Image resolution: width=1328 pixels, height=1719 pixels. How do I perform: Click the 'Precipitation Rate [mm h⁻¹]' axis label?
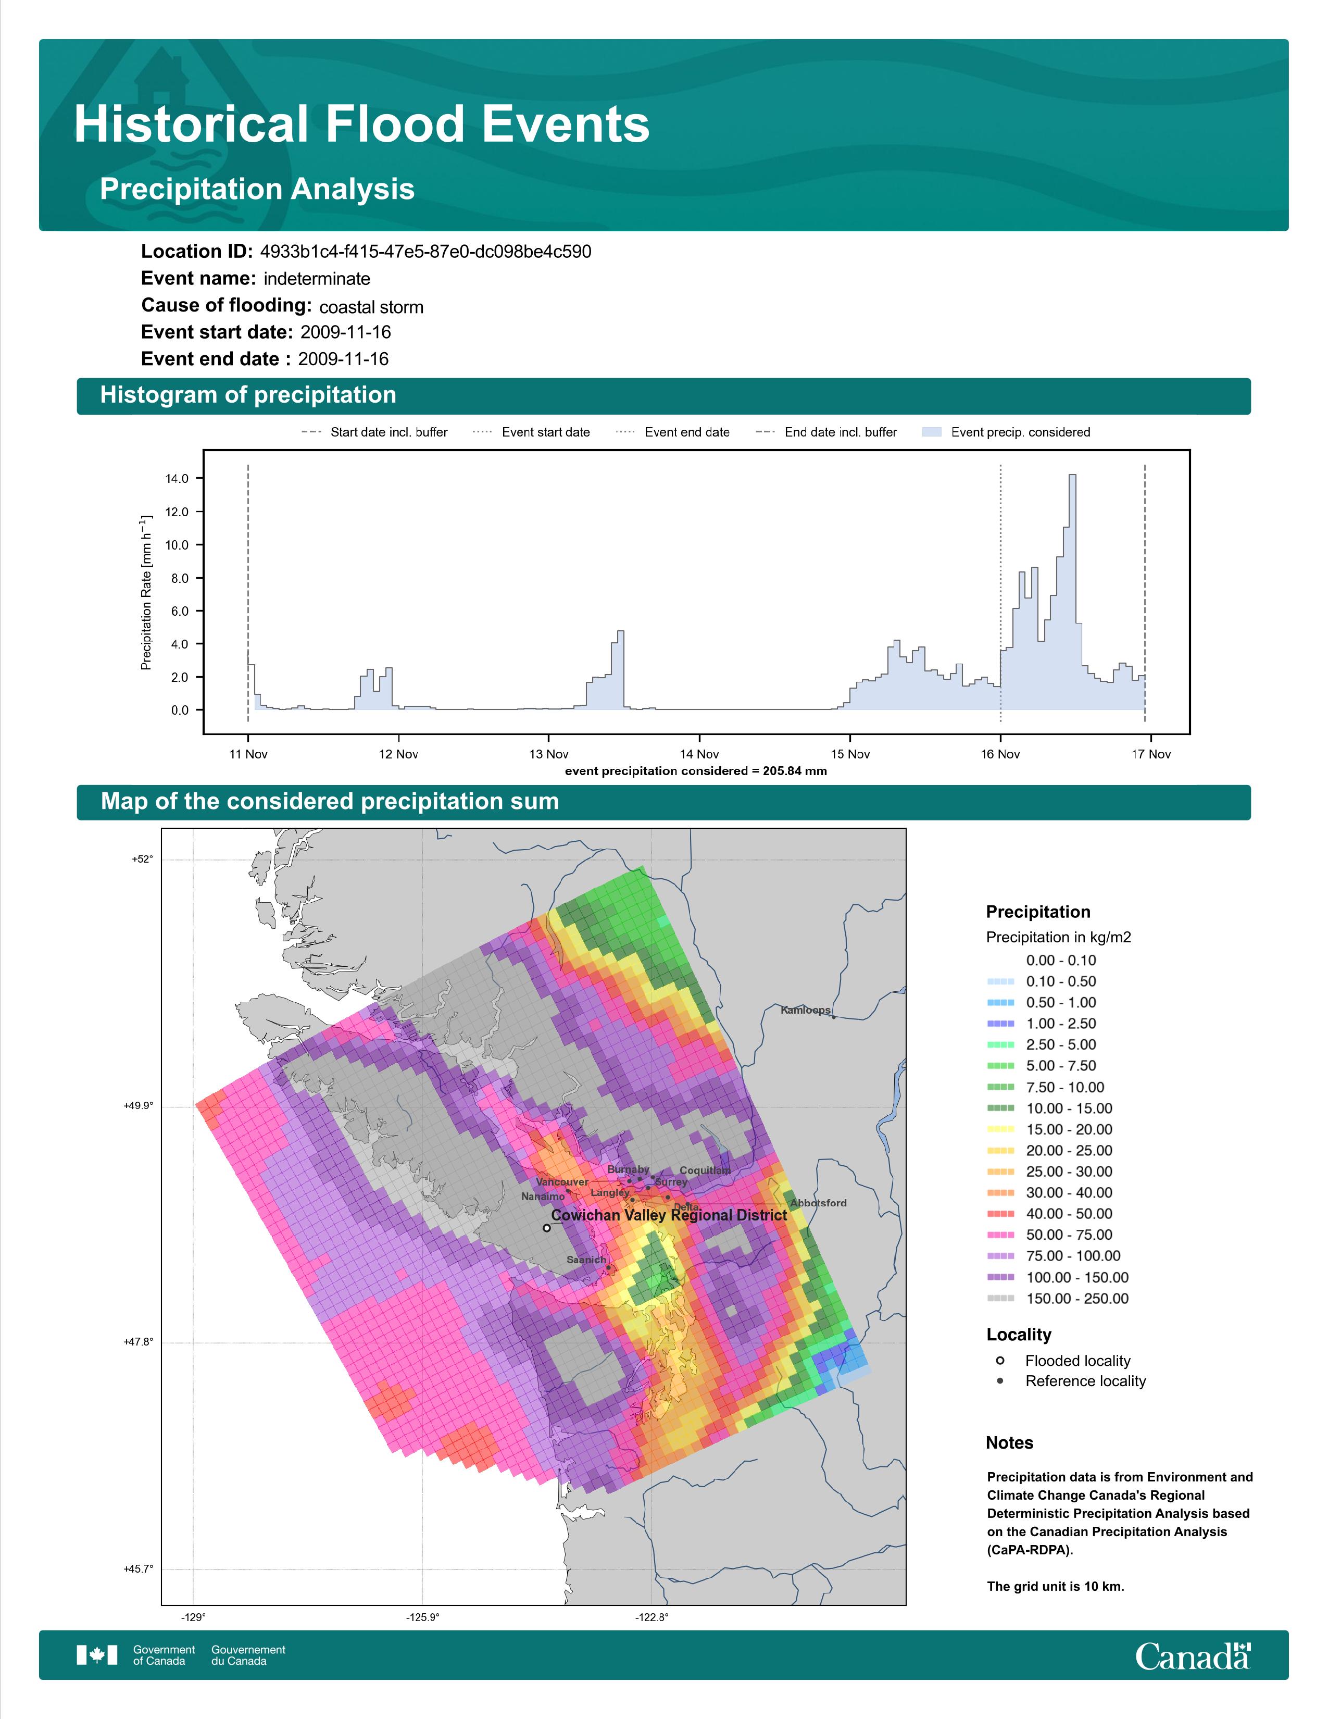pyautogui.click(x=145, y=593)
